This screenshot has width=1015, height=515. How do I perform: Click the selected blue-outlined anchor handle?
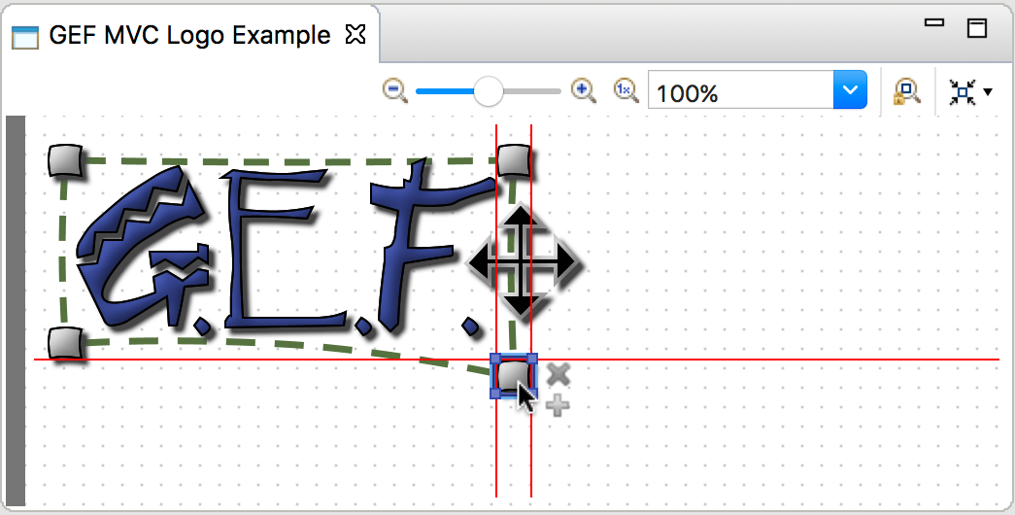click(514, 375)
